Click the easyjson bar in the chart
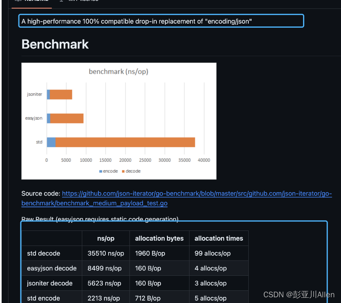Viewport: 341px width, 303px height. point(65,118)
